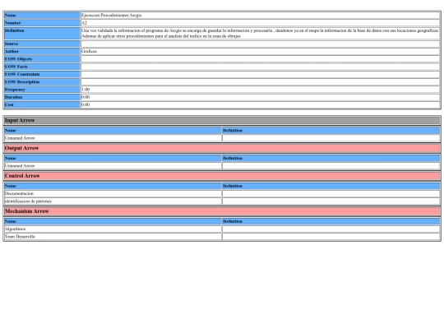This screenshot has width=444, height=333.
Task: Click the 'Source' row label
Action: [x=42, y=44]
